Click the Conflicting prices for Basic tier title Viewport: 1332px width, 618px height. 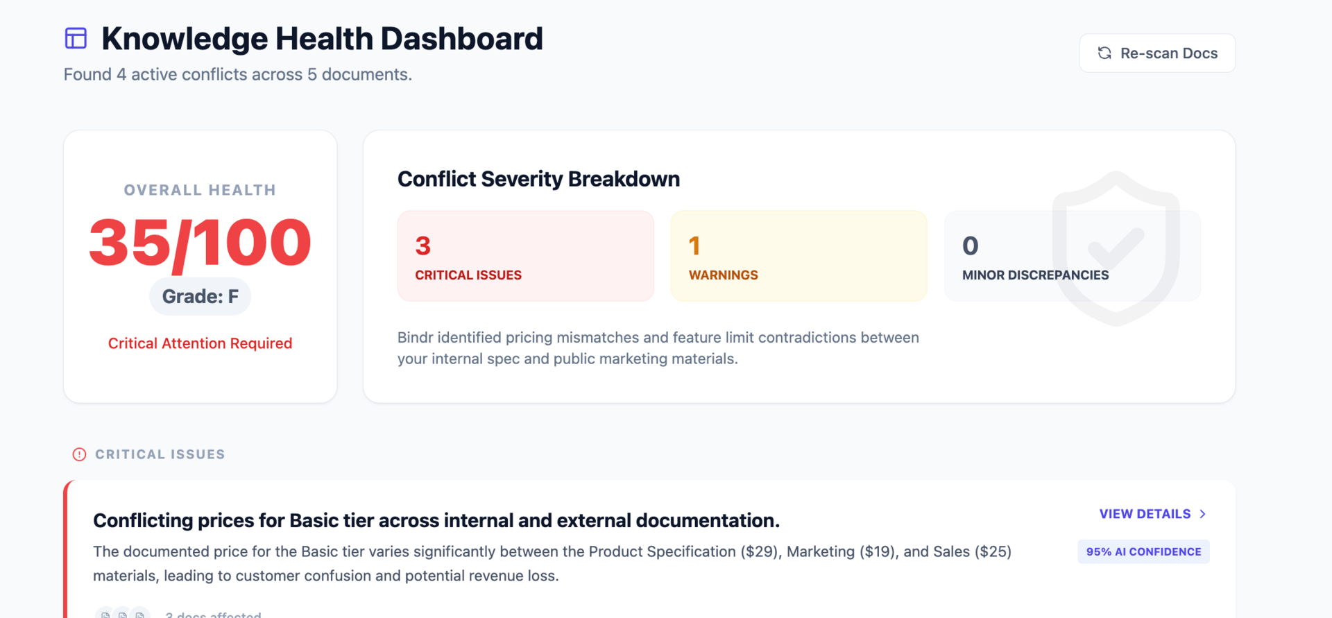436,520
